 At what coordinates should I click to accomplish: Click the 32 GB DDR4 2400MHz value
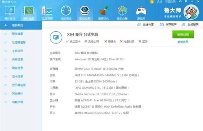[96, 81]
